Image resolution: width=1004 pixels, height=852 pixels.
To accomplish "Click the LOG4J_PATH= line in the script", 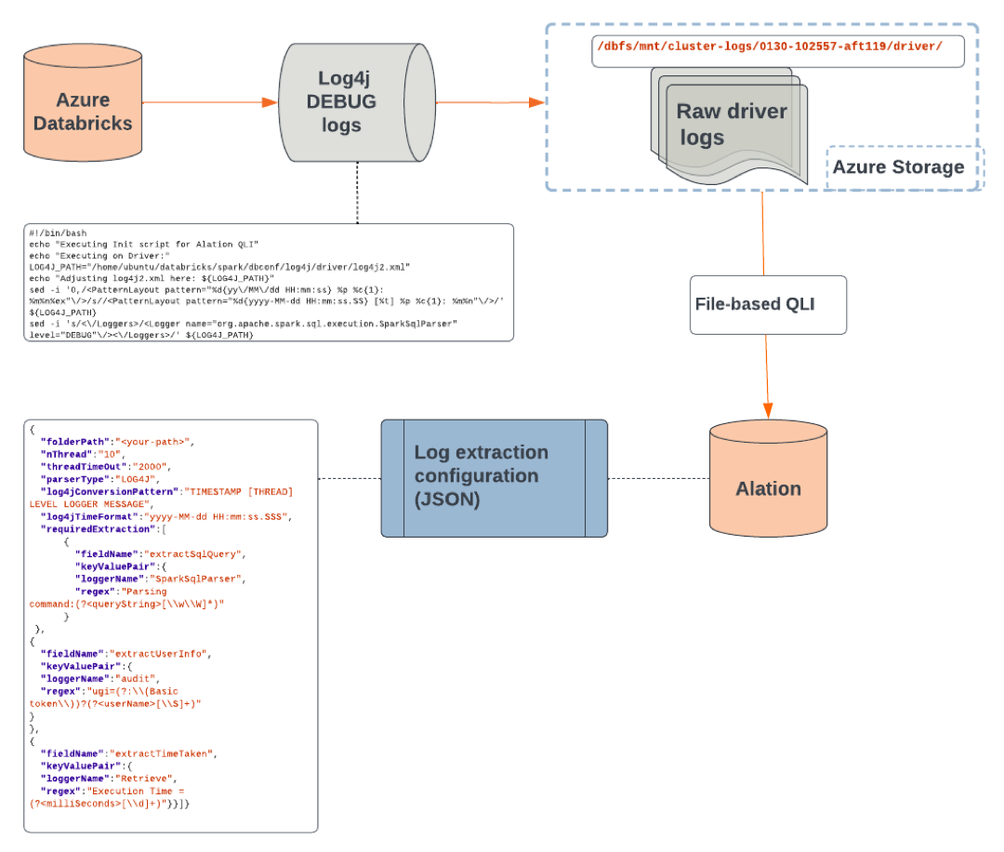I will 219,267.
